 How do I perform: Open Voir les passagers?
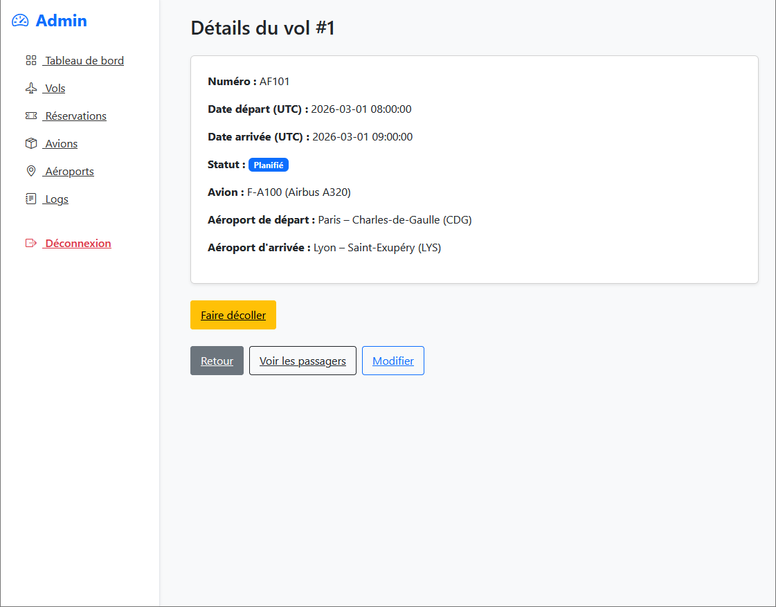pyautogui.click(x=303, y=361)
